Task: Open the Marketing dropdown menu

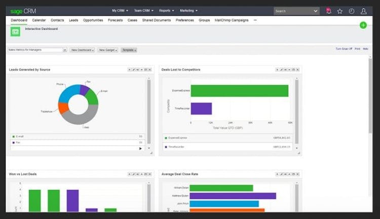Action: (188, 11)
